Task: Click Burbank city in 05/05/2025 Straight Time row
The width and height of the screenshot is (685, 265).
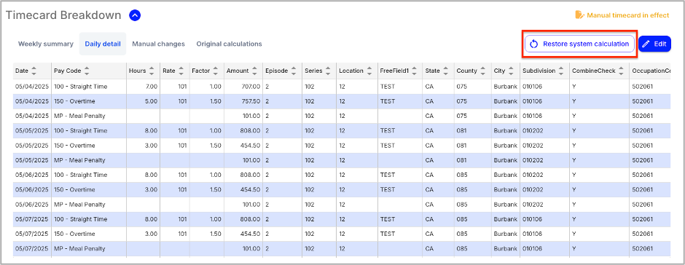Action: coord(505,130)
